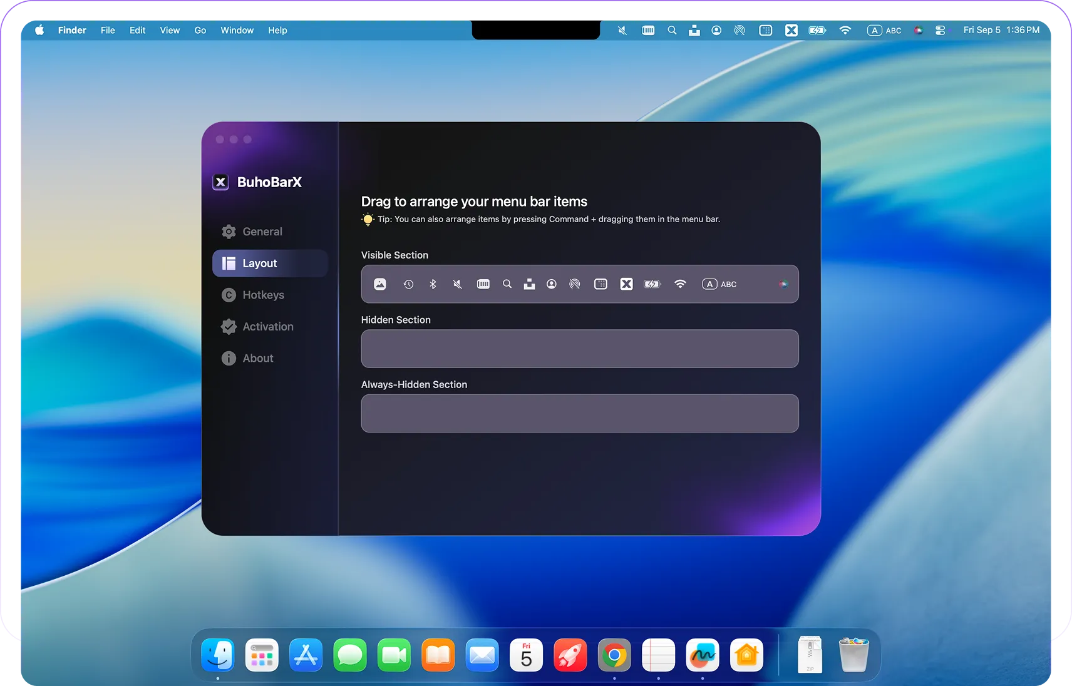Click the user account icon in Visible Section
1072x686 pixels.
[x=552, y=284]
